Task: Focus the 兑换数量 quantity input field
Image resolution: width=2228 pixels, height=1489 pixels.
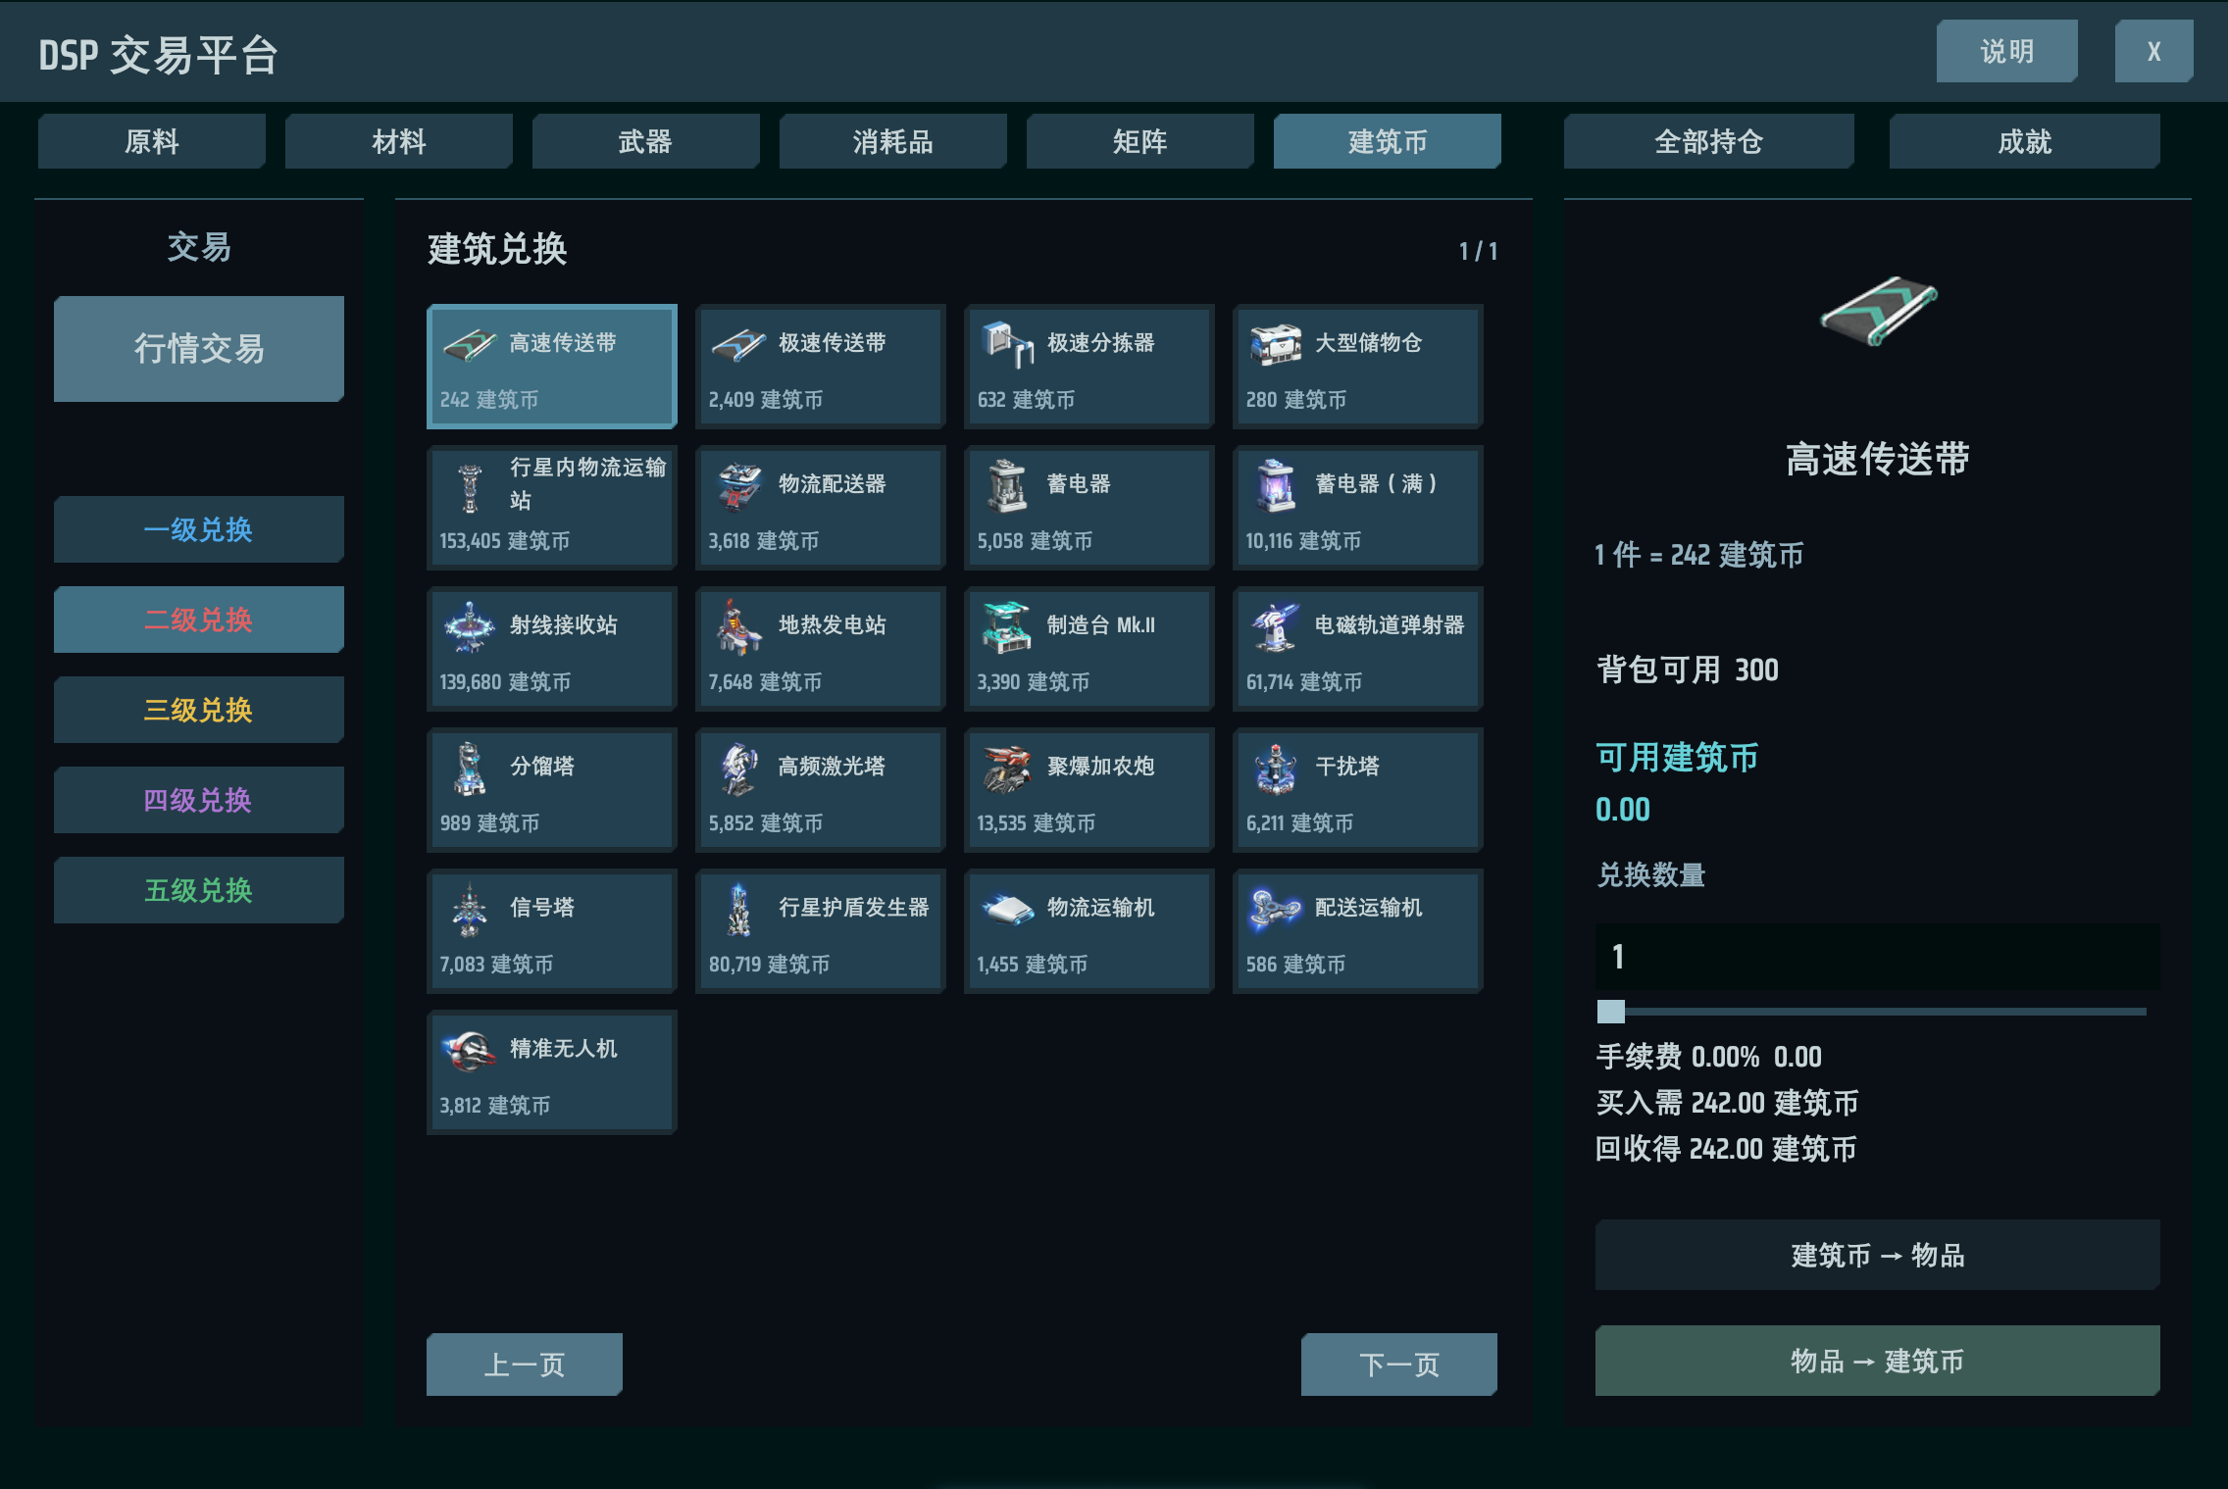Action: pos(1878,956)
